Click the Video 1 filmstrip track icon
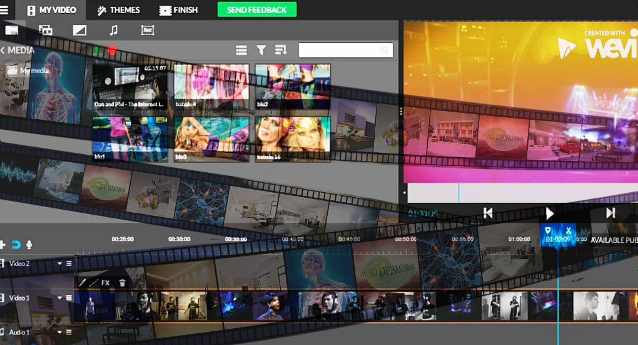The width and height of the screenshot is (638, 345). tap(2, 298)
